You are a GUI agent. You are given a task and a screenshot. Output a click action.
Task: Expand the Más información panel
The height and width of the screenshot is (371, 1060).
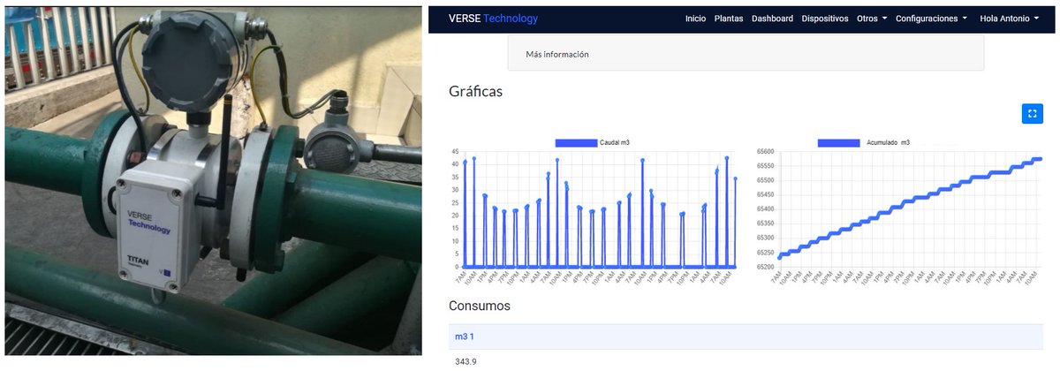click(x=746, y=54)
